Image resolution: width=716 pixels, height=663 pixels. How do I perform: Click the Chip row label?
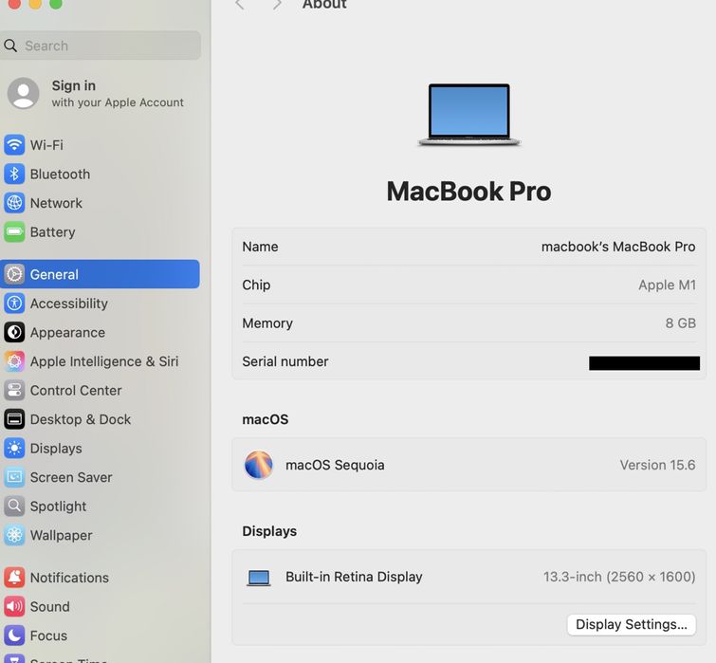[x=256, y=285]
